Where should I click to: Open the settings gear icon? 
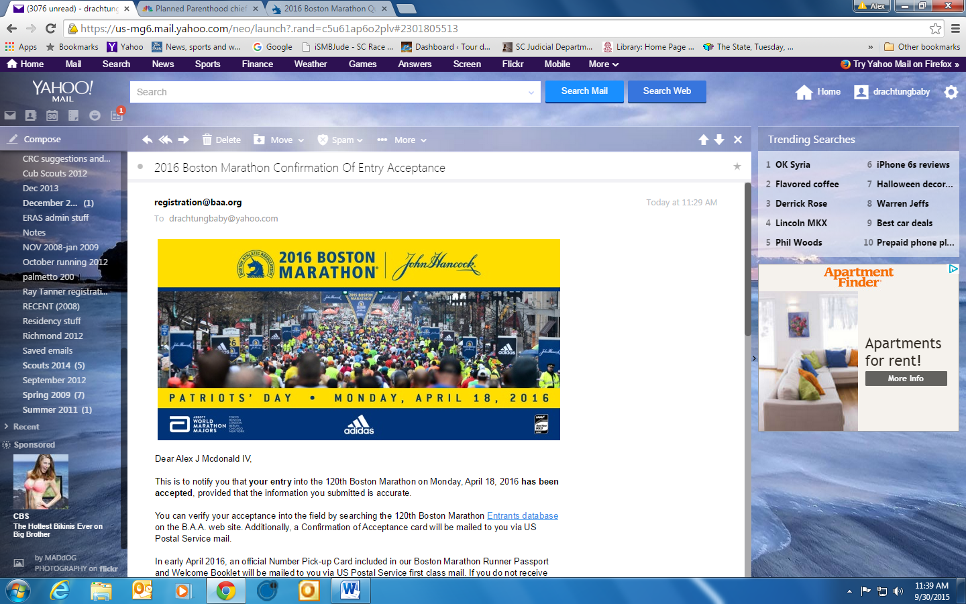point(951,92)
